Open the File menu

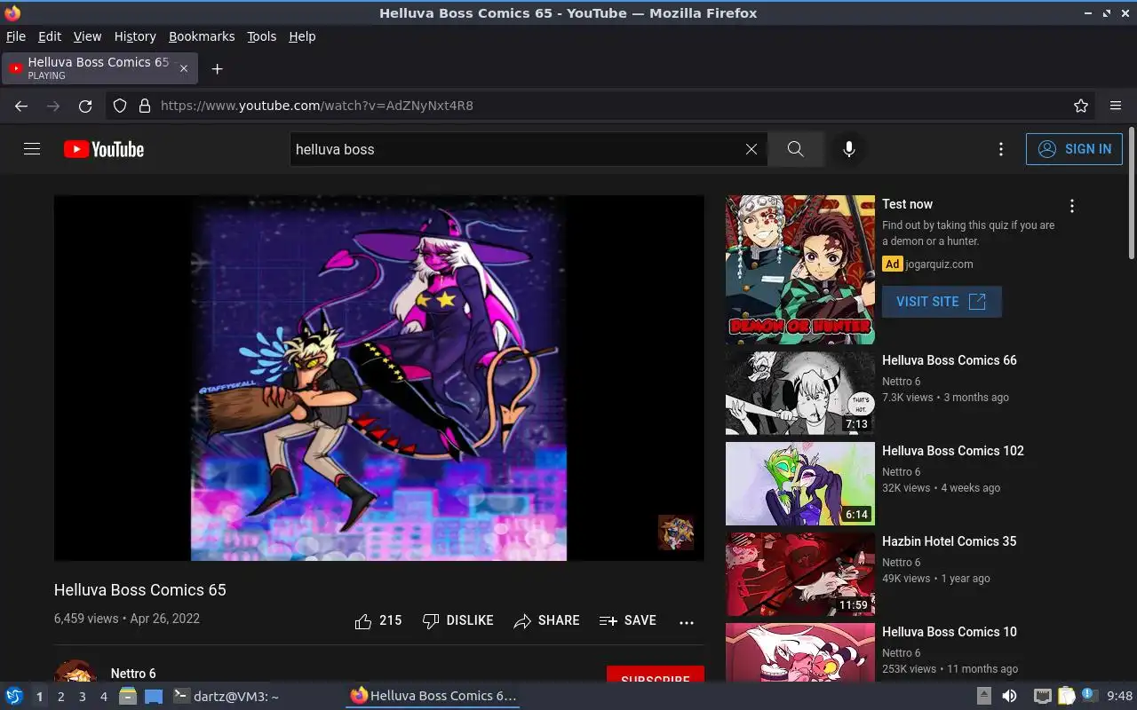pyautogui.click(x=16, y=36)
